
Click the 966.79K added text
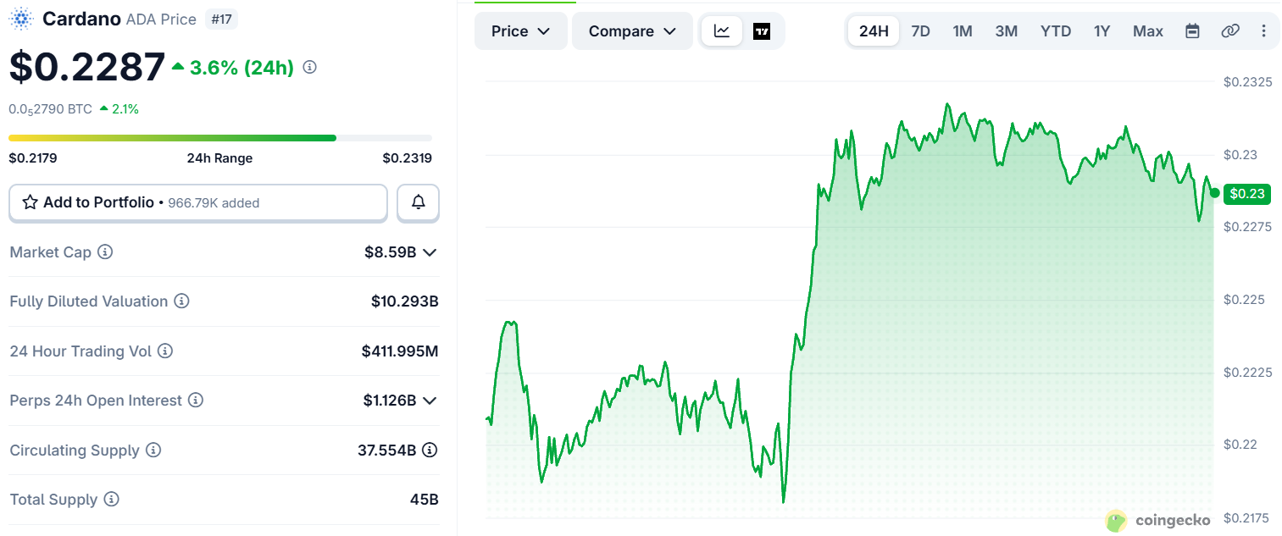214,203
